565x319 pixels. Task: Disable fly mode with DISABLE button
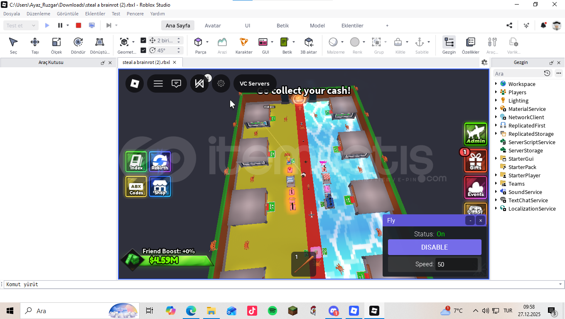pyautogui.click(x=435, y=247)
